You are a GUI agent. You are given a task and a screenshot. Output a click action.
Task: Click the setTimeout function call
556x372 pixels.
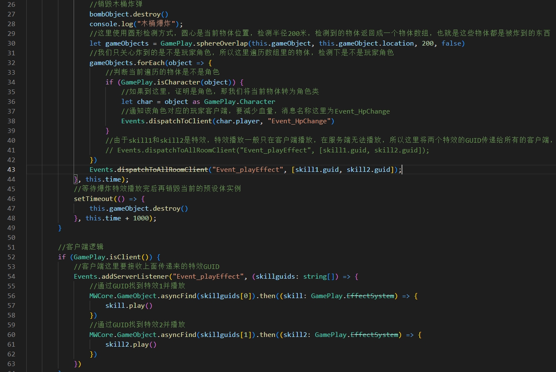(x=94, y=199)
